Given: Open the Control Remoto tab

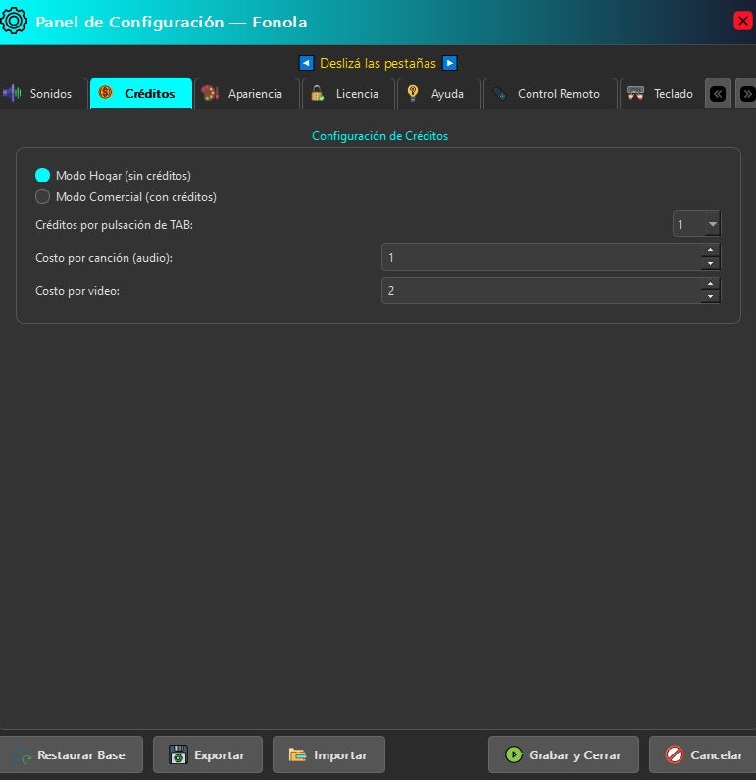Looking at the screenshot, I should pos(550,93).
